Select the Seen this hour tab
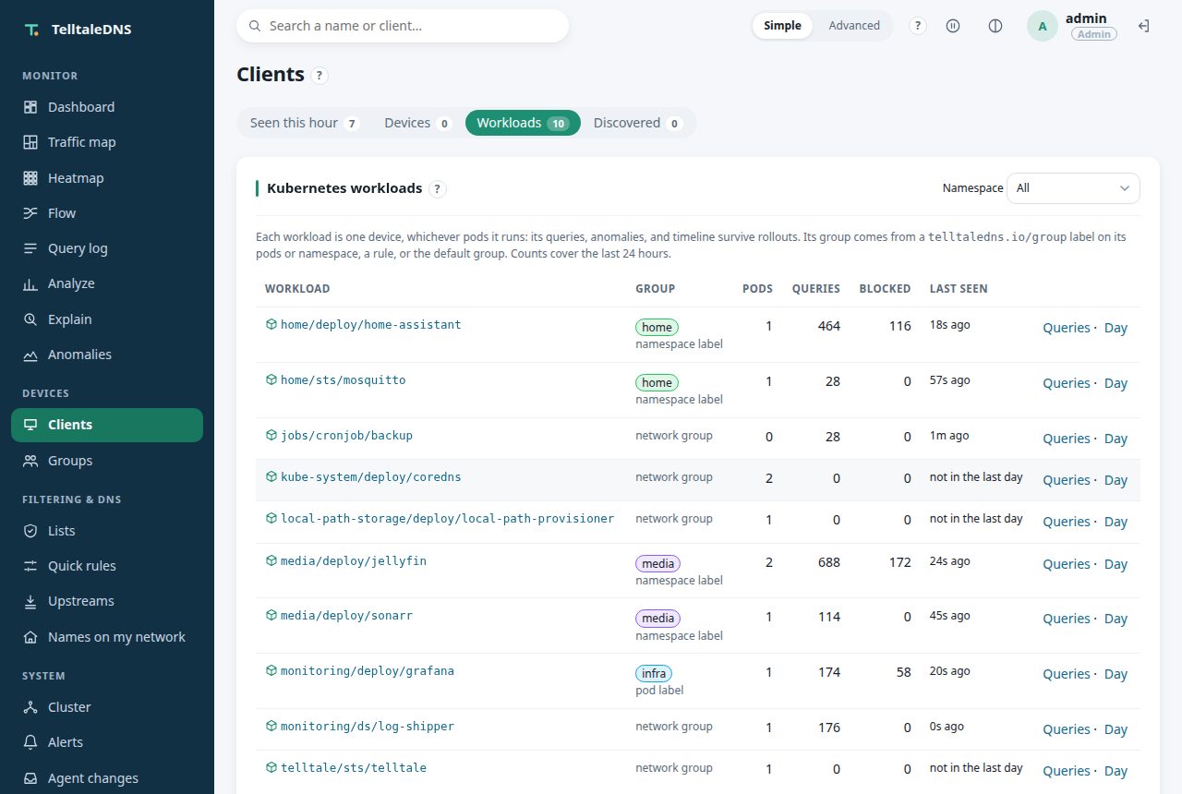The height and width of the screenshot is (794, 1182). [304, 123]
